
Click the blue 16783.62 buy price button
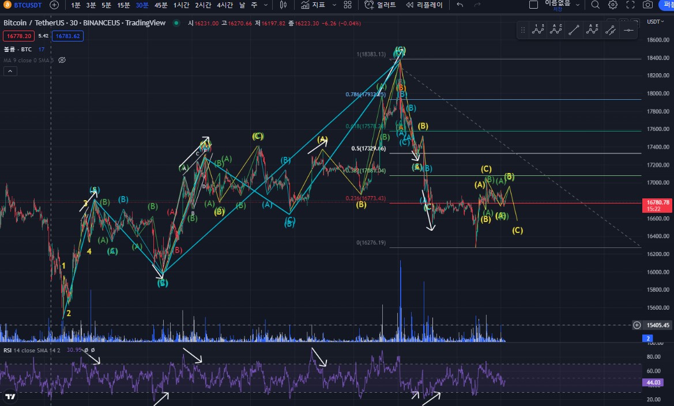(67, 36)
